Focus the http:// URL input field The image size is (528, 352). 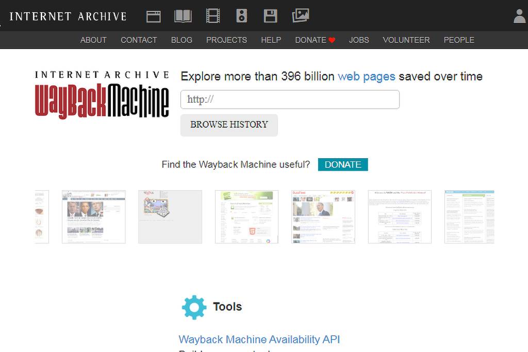(x=290, y=99)
